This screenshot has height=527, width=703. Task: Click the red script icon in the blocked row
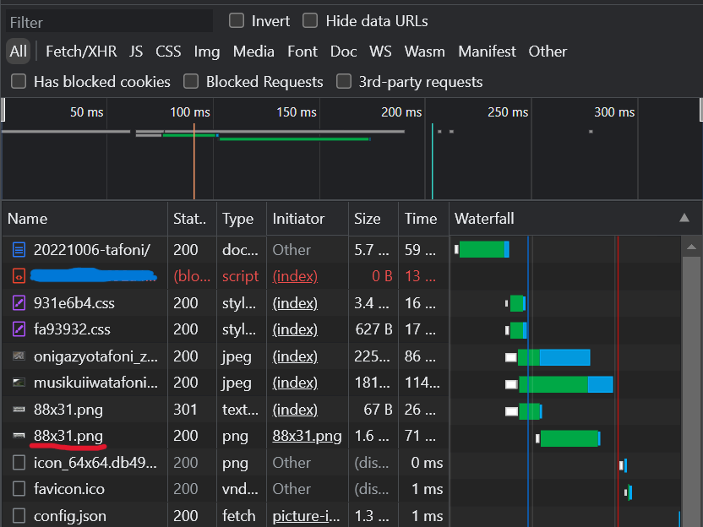[x=19, y=276]
